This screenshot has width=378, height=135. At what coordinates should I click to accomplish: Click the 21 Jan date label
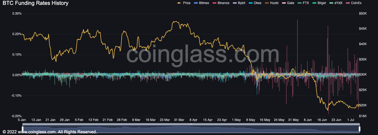(x=50, y=120)
